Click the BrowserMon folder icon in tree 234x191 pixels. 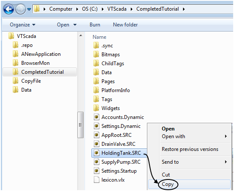[x=16, y=63]
